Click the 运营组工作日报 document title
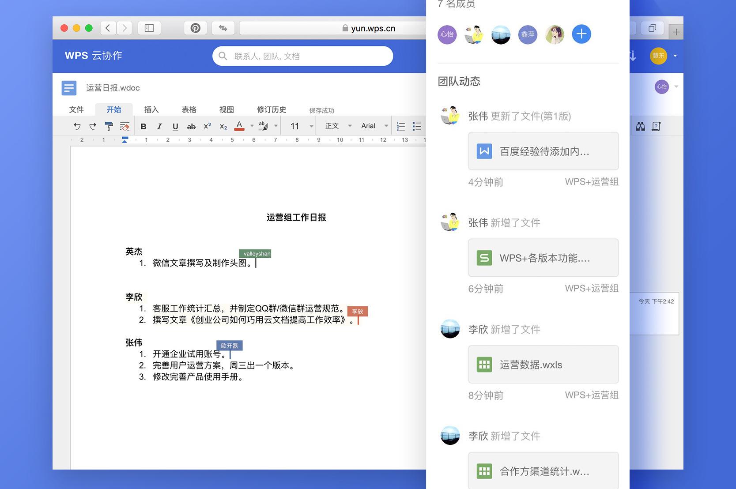This screenshot has height=489, width=736. click(296, 218)
